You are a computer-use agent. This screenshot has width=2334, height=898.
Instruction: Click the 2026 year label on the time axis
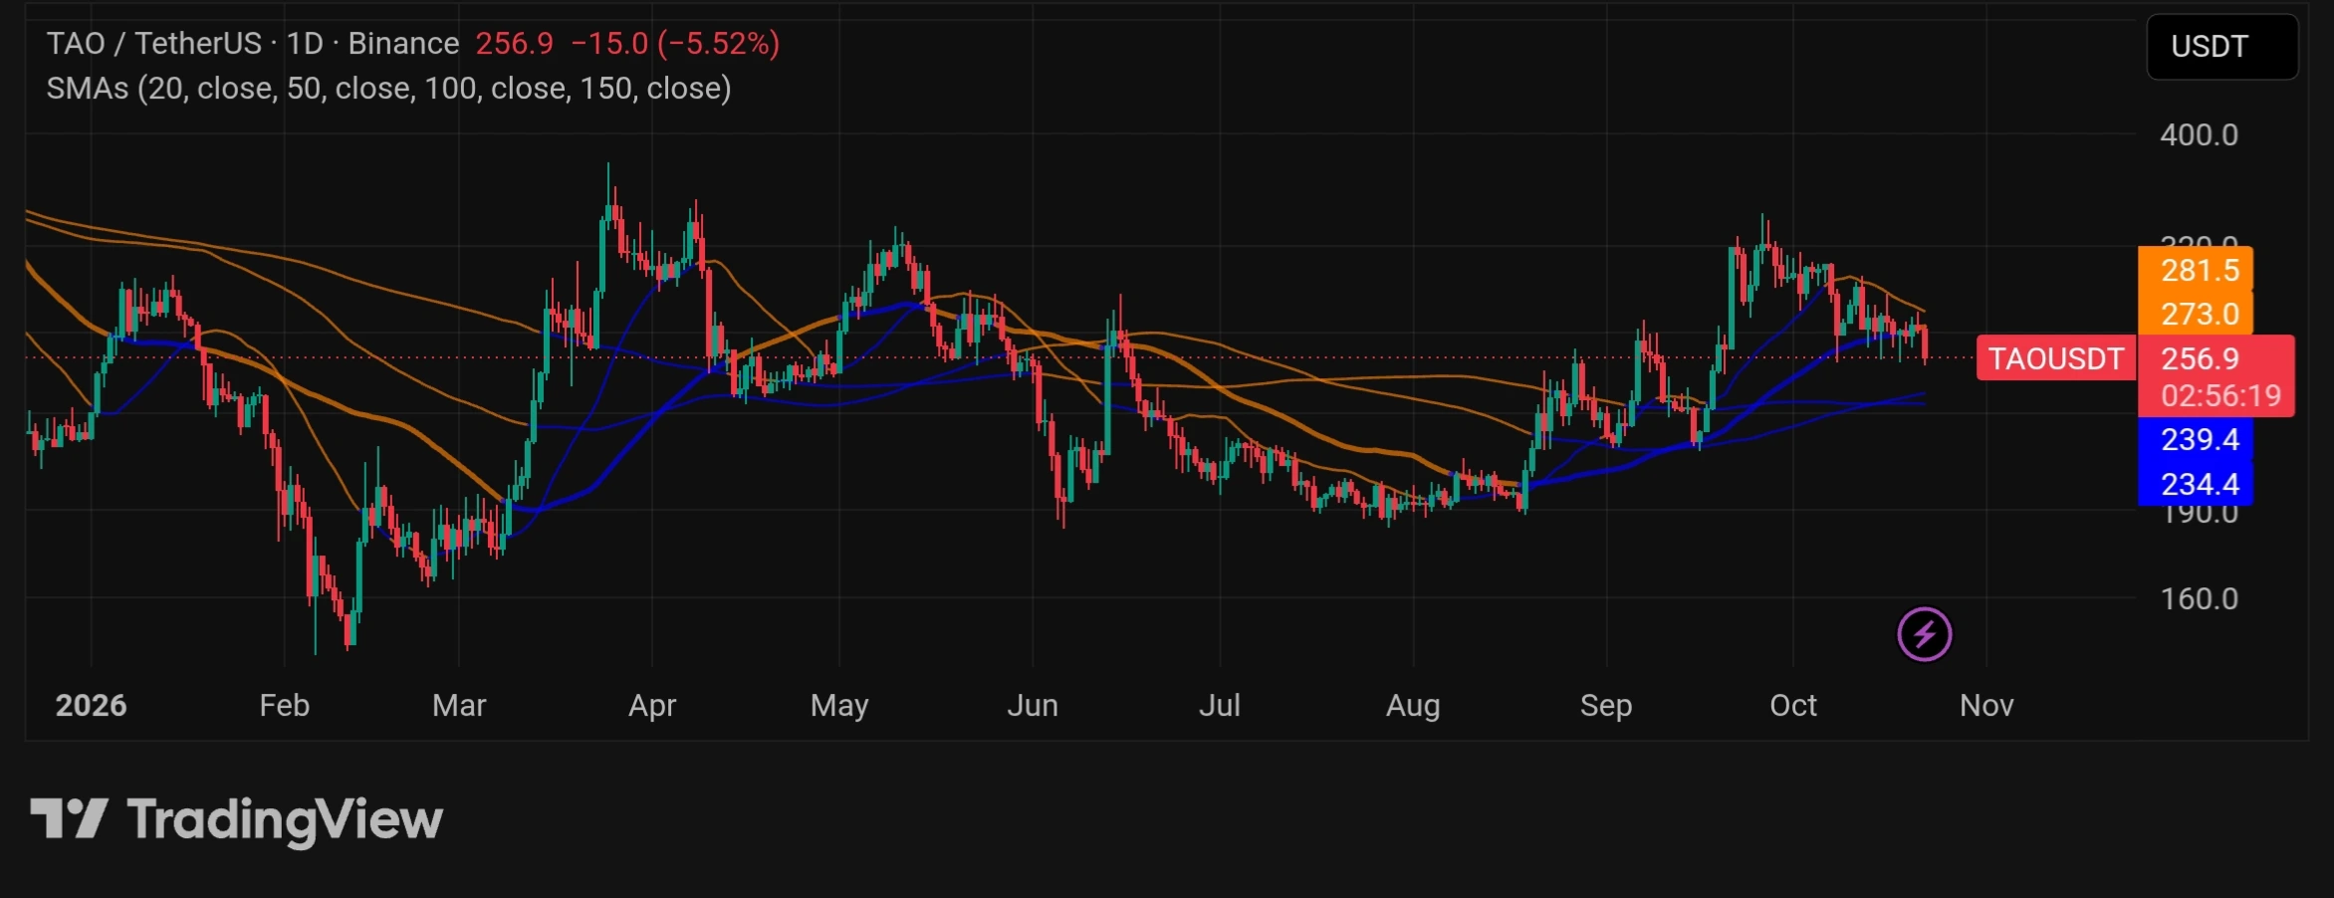[x=91, y=706]
